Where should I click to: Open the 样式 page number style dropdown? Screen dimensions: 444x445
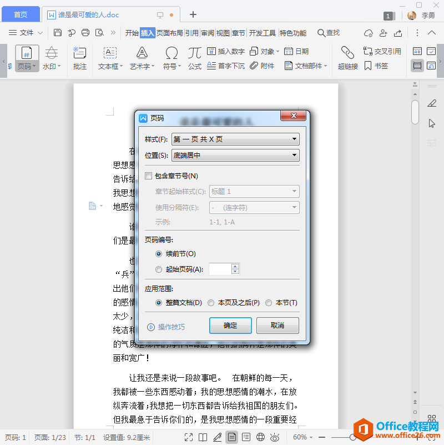235,139
